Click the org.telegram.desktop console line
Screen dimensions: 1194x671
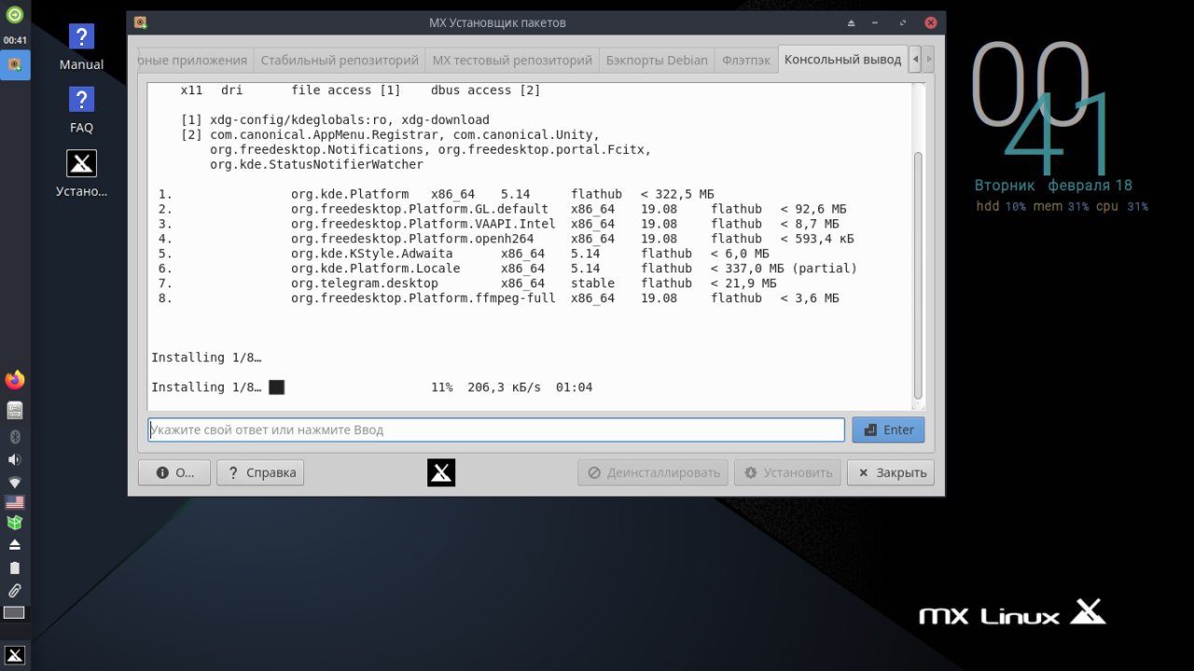point(466,283)
